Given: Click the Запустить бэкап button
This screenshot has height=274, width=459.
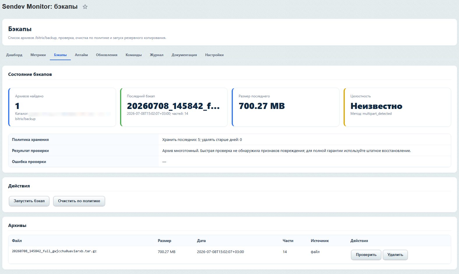Looking at the screenshot, I should [x=29, y=201].
